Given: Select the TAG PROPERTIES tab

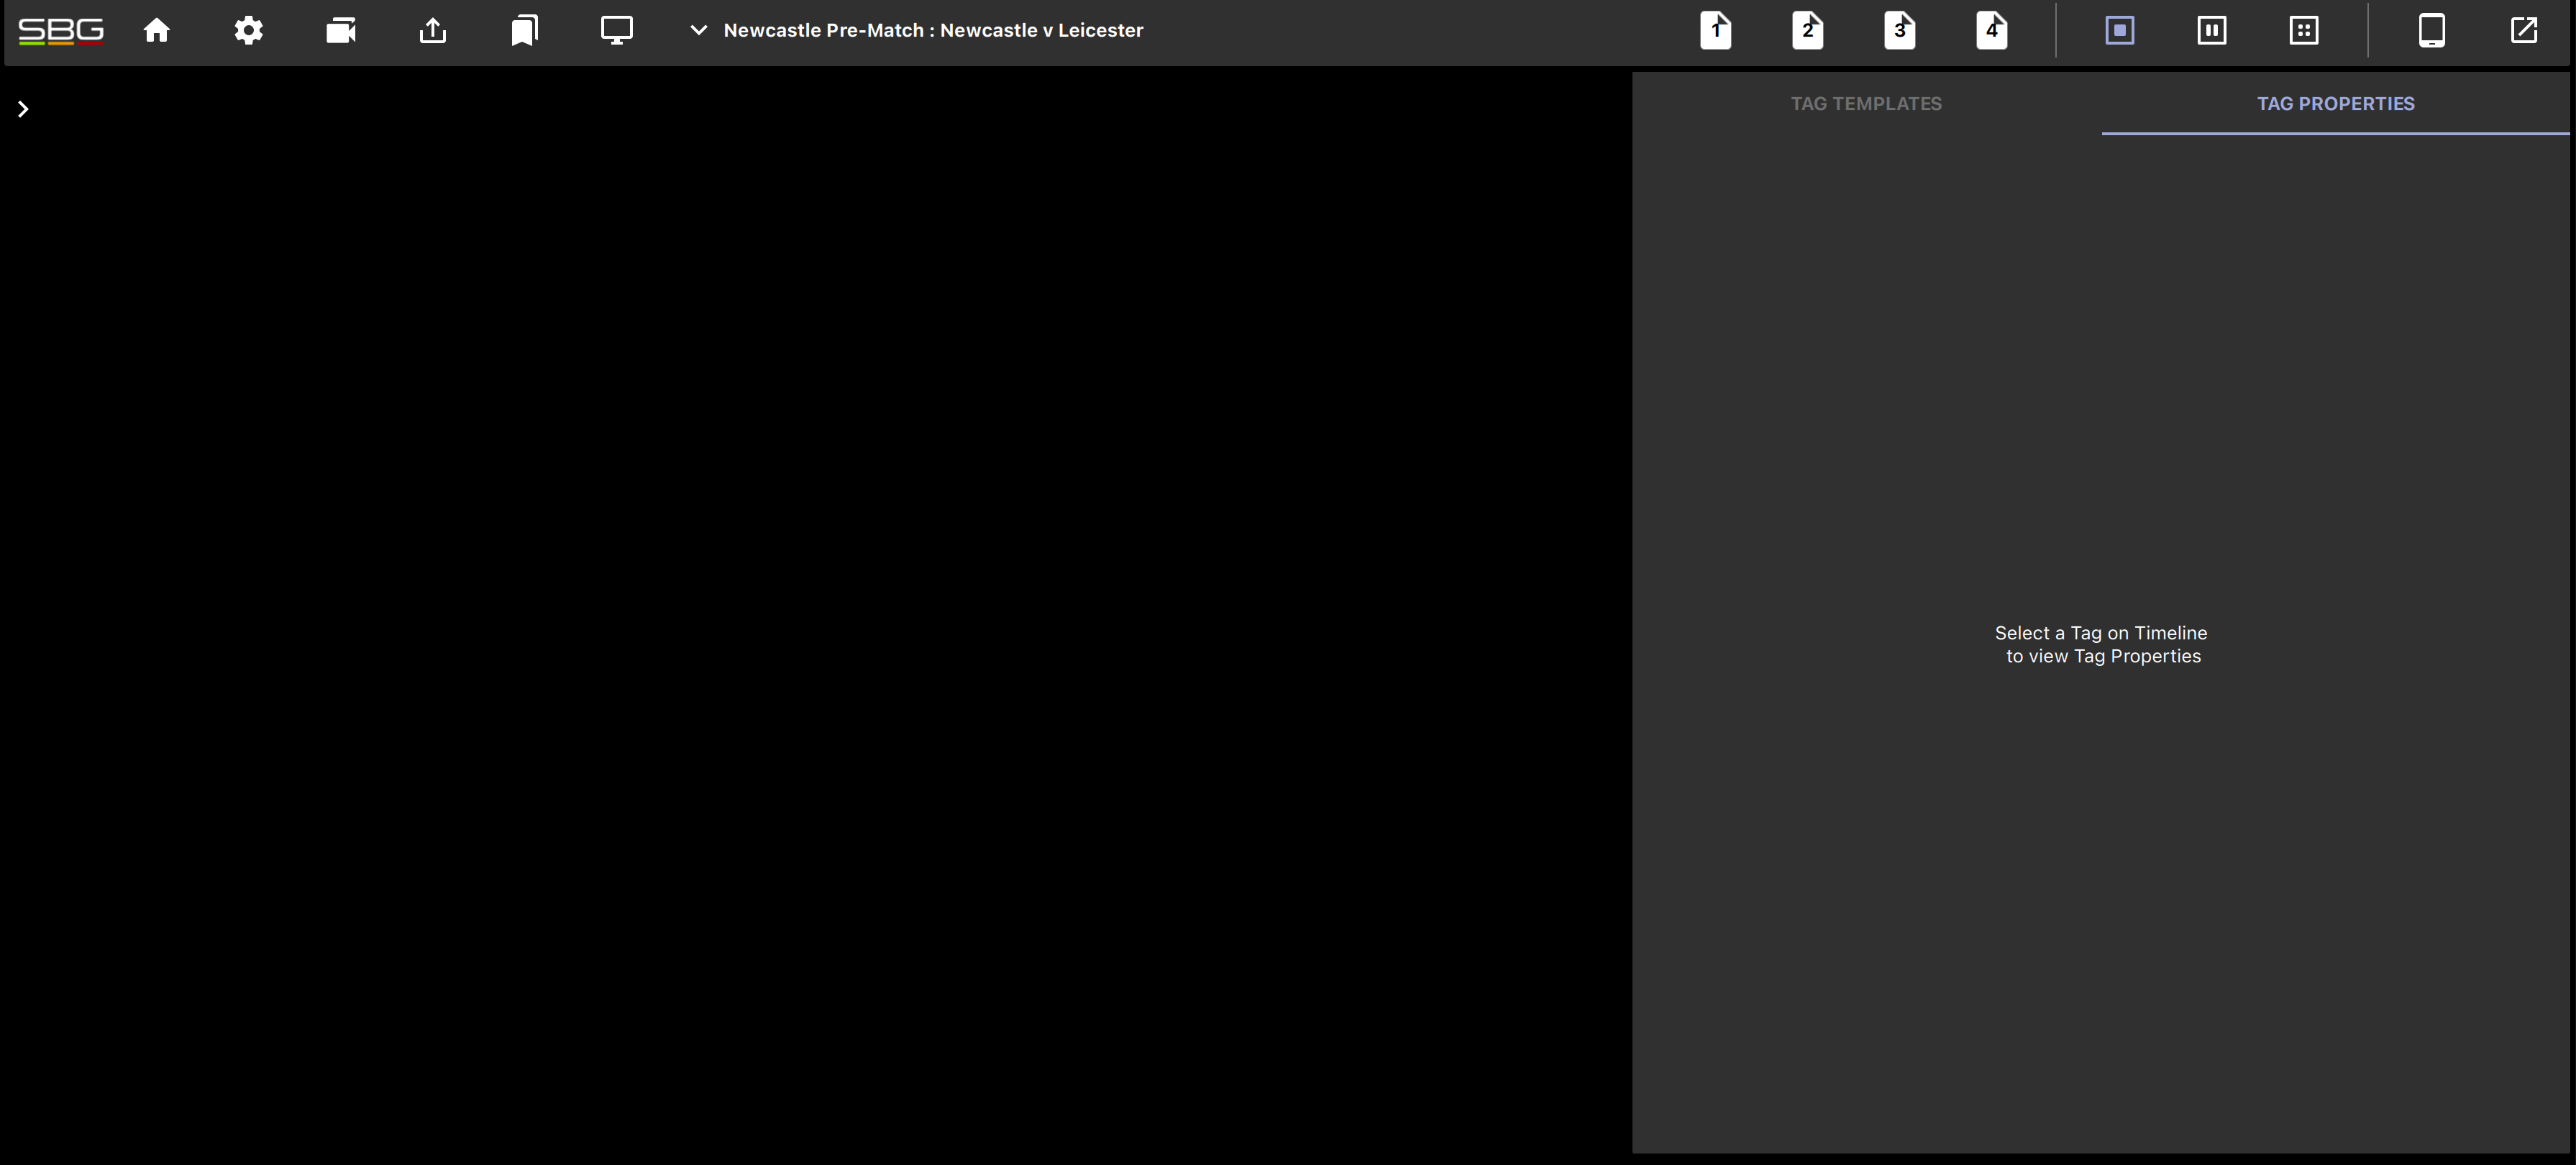Looking at the screenshot, I should coord(2335,103).
